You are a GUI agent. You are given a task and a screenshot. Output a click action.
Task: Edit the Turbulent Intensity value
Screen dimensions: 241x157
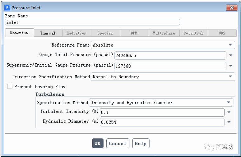pos(162,112)
